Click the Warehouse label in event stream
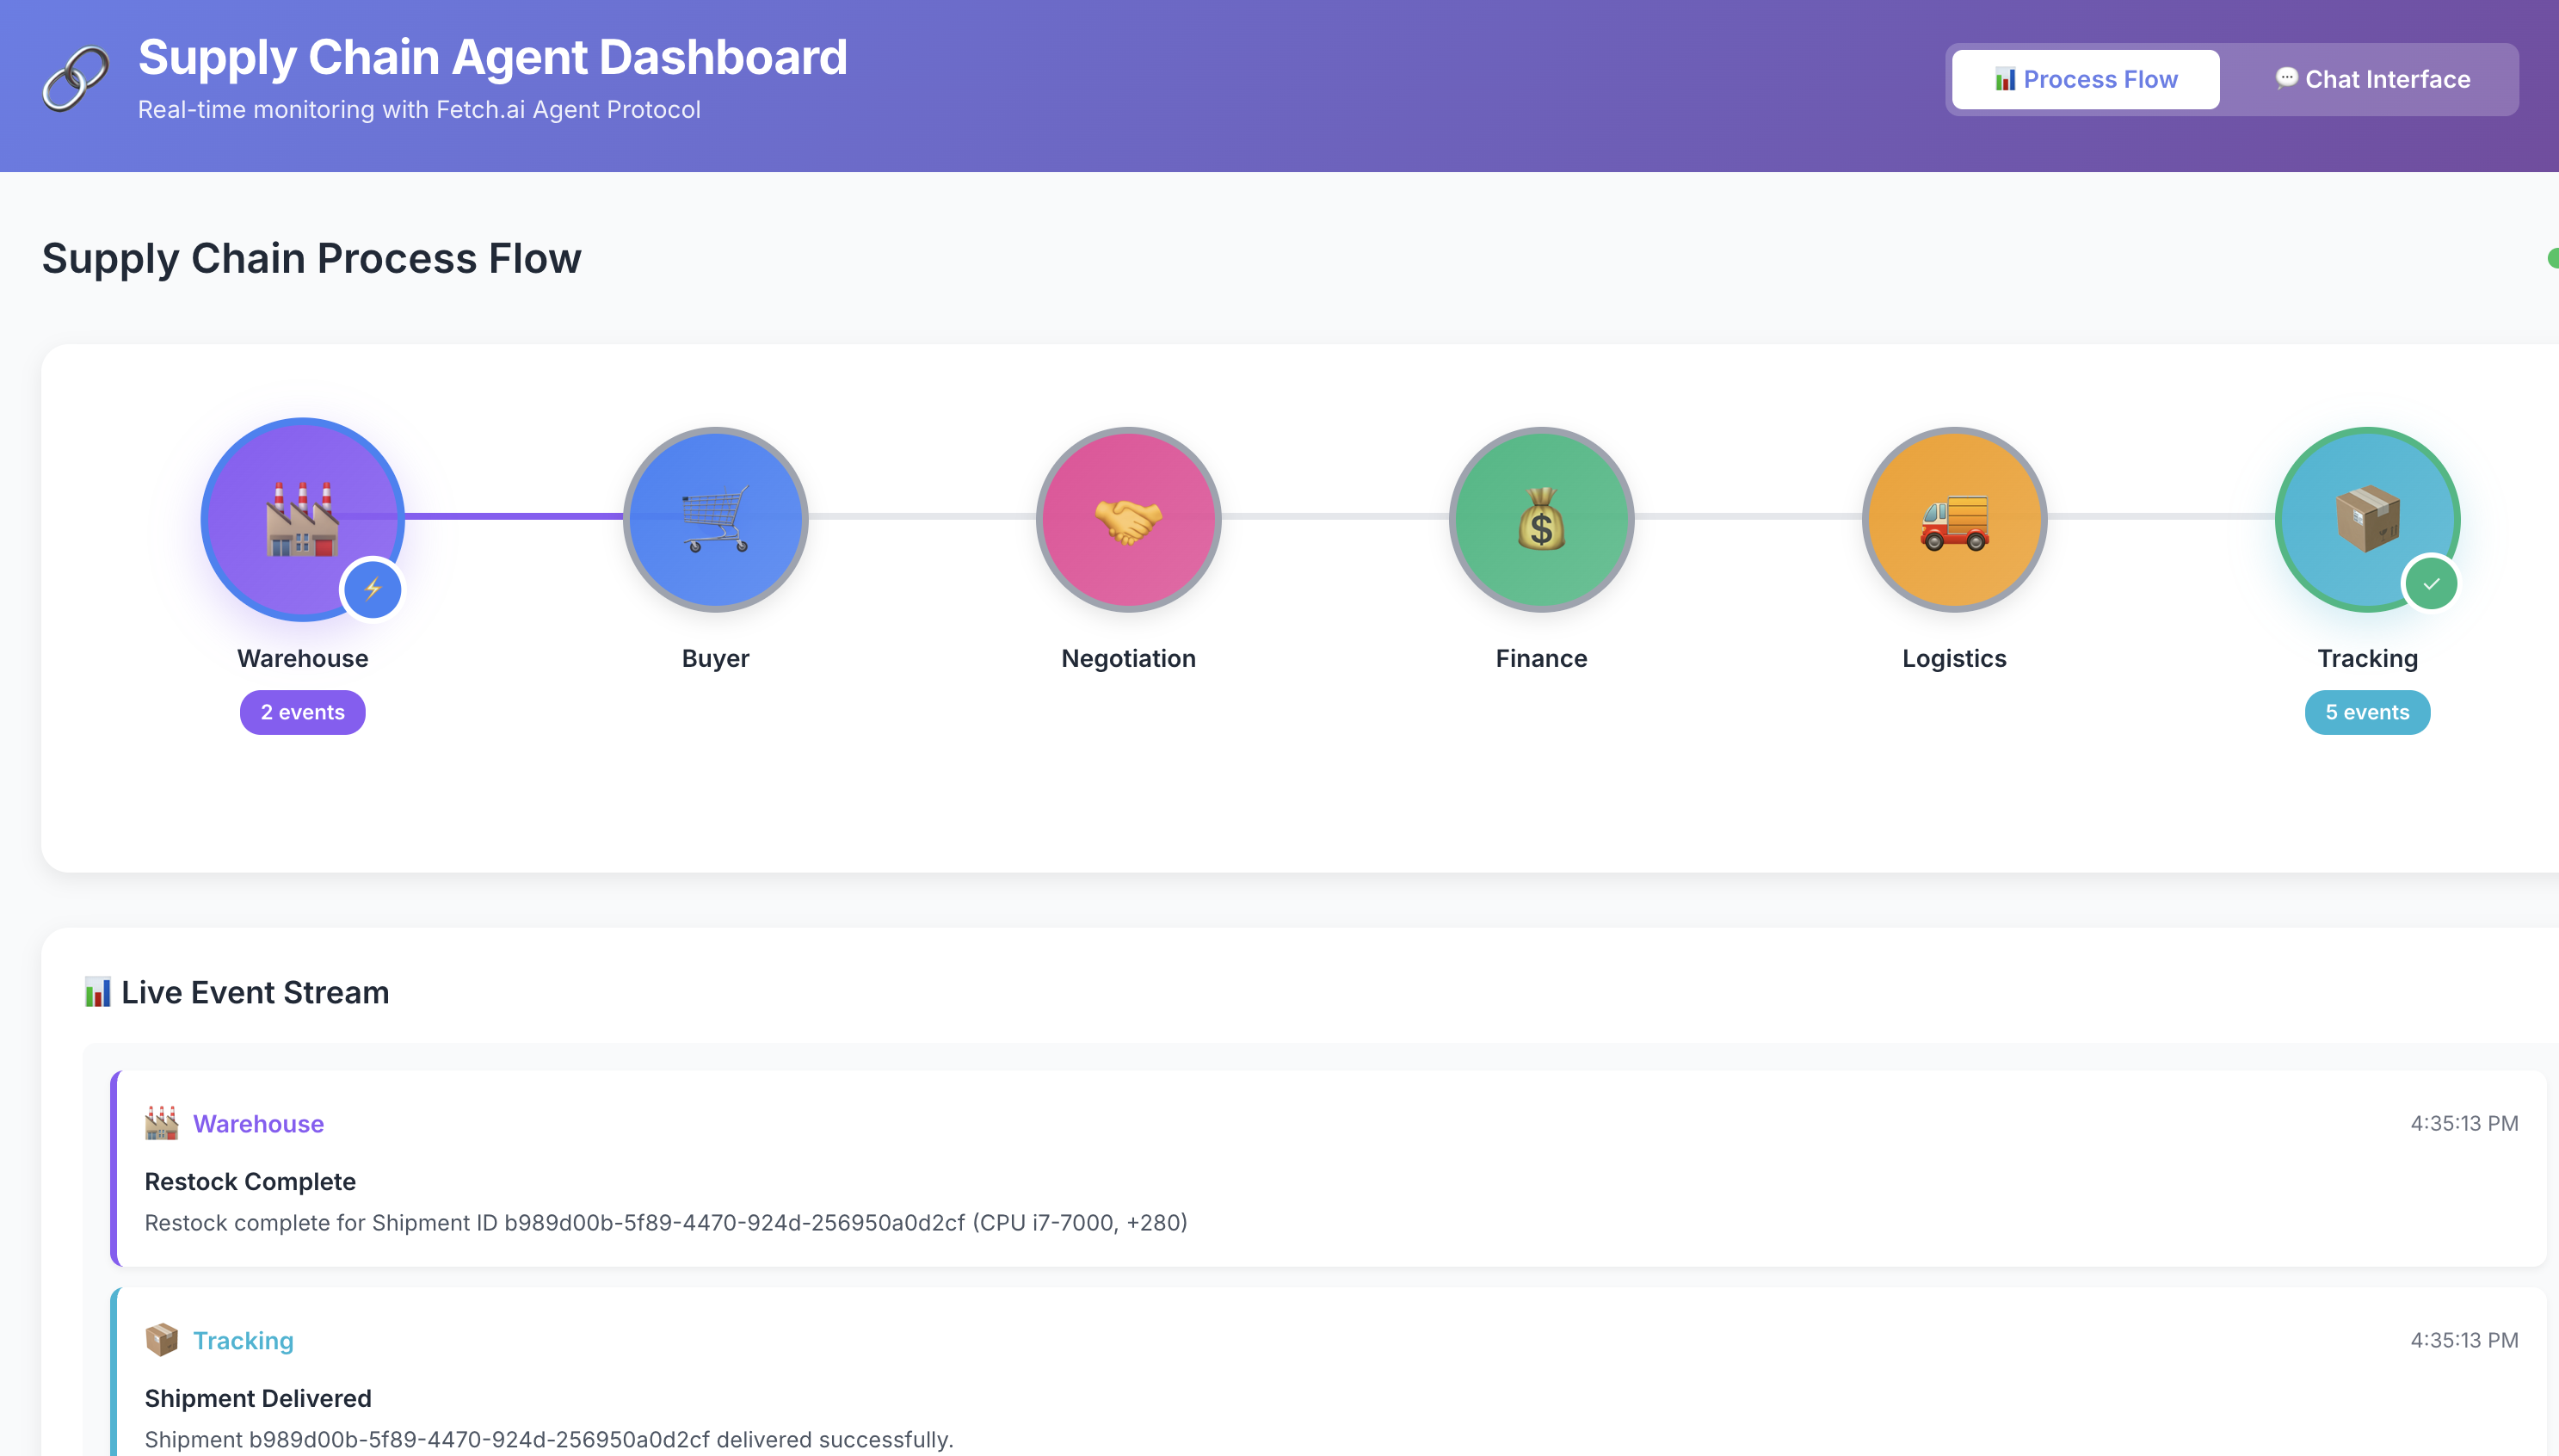The image size is (2559, 1456). [258, 1123]
